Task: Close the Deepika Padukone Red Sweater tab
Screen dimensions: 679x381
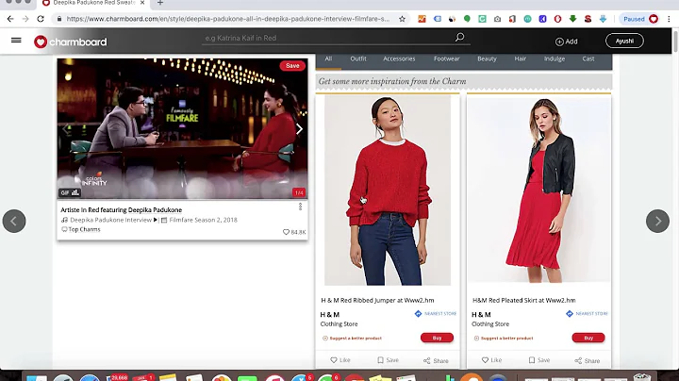Action: [142, 3]
